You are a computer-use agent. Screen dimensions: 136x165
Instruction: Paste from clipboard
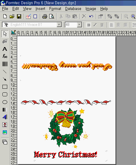[x=75, y=16]
